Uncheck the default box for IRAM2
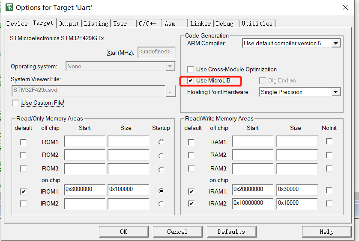The width and height of the screenshot is (359, 241). pyautogui.click(x=191, y=203)
